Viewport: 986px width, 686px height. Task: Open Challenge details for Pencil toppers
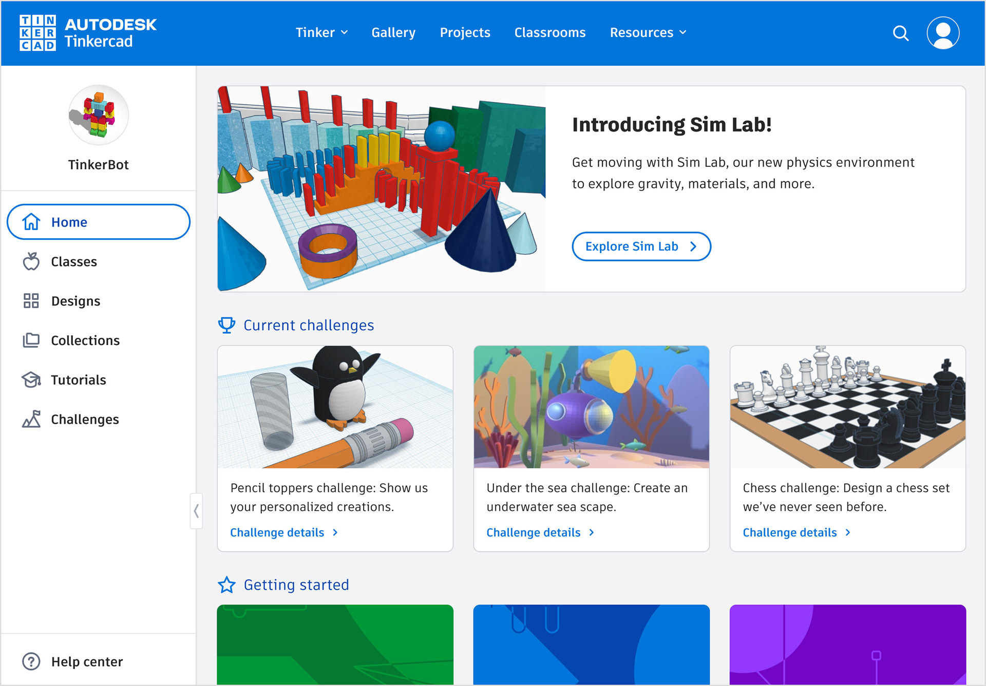(x=284, y=532)
